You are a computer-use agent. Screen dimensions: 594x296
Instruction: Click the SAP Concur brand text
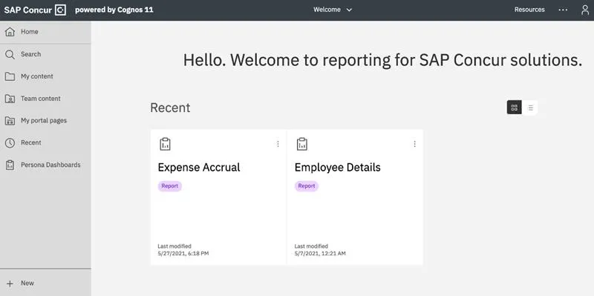tap(27, 10)
